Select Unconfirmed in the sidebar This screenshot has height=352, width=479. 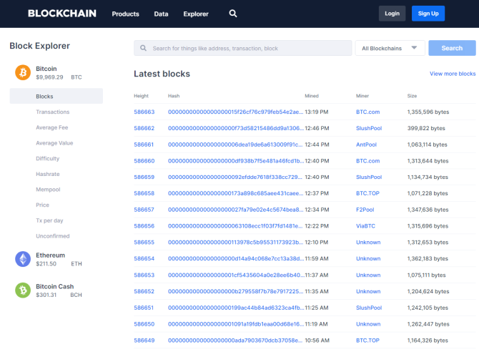(52, 236)
